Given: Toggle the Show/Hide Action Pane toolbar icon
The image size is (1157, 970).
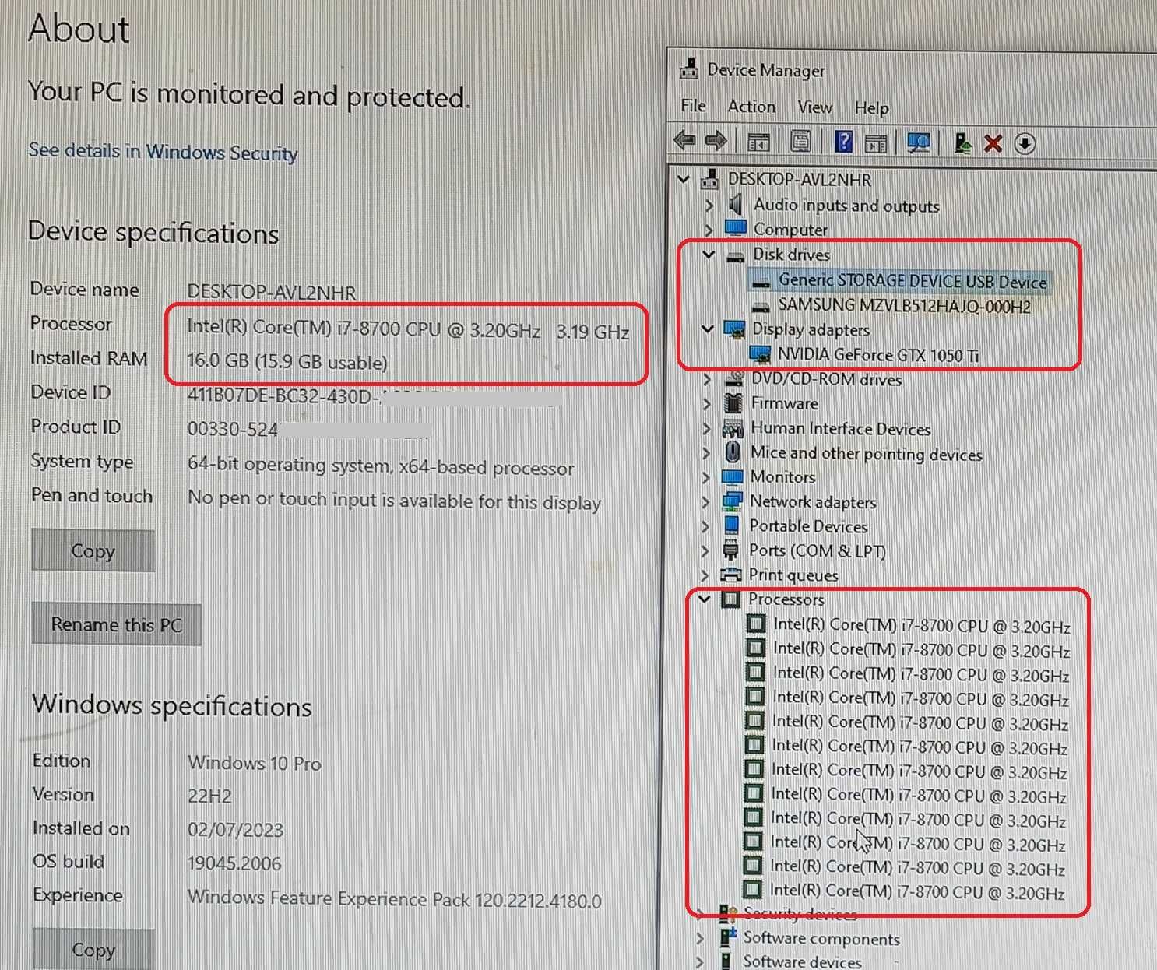Looking at the screenshot, I should (x=876, y=142).
